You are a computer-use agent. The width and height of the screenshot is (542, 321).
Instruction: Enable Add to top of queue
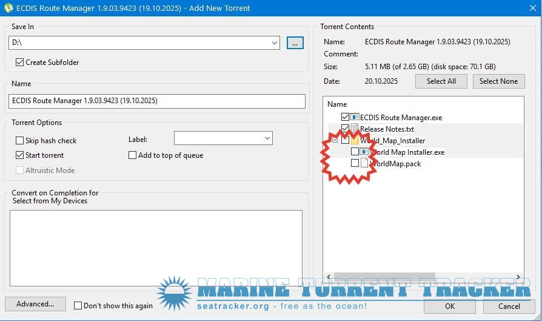tap(132, 155)
